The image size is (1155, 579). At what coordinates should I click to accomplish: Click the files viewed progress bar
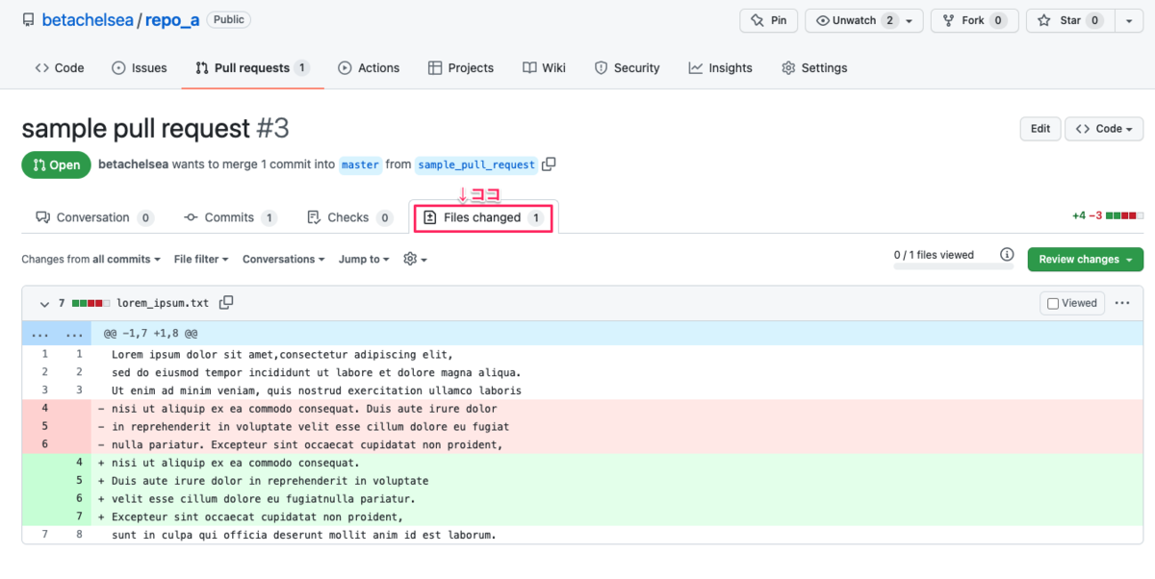coord(953,266)
